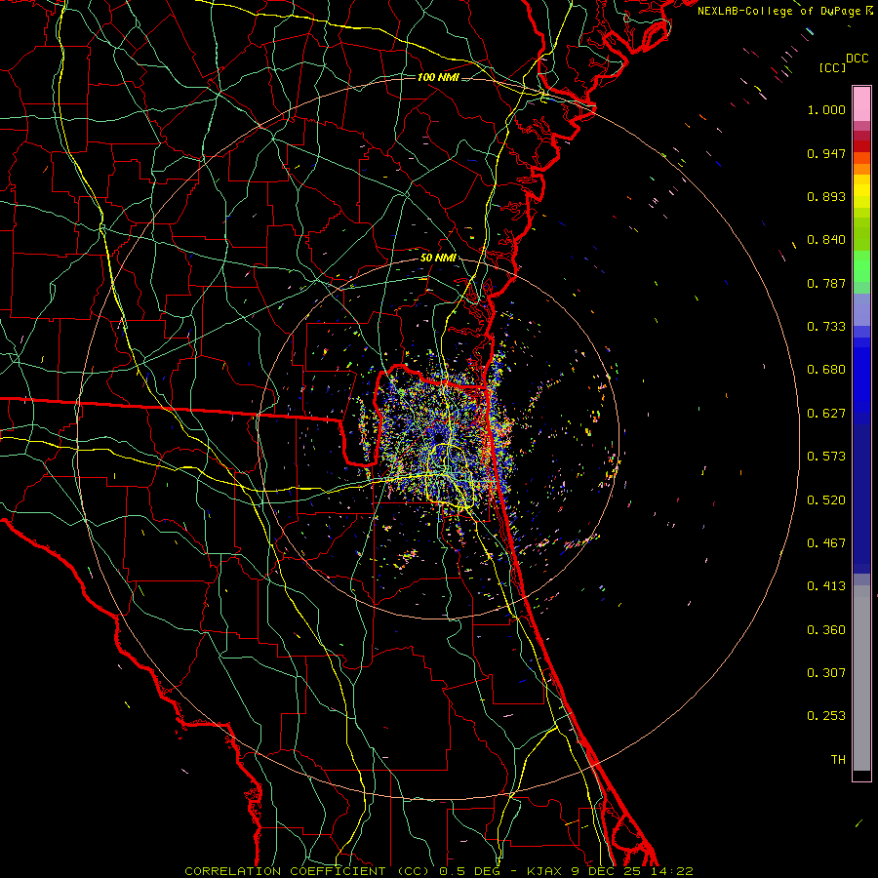Click the 100 NMI range ring label

coord(438,77)
